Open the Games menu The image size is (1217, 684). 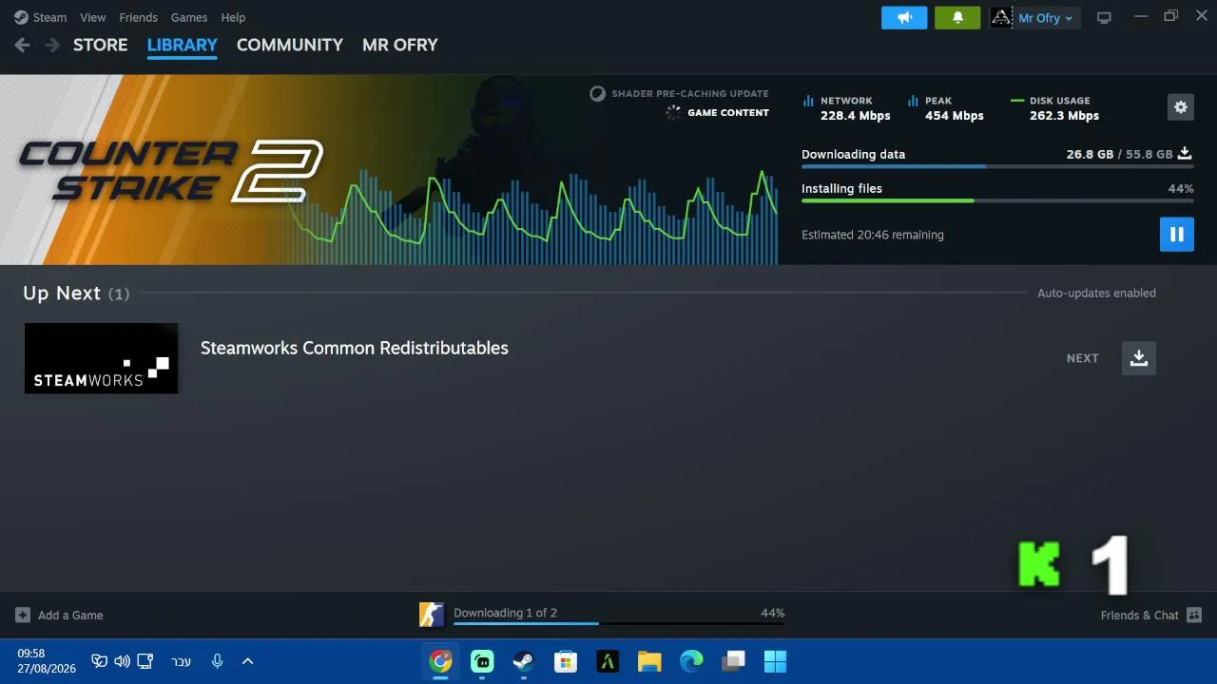(189, 17)
